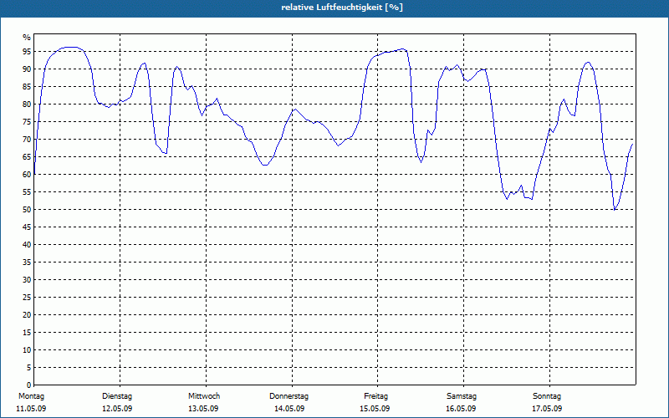This screenshot has width=669, height=418.
Task: Select the '95' y-axis tick label
Action: 27,52
